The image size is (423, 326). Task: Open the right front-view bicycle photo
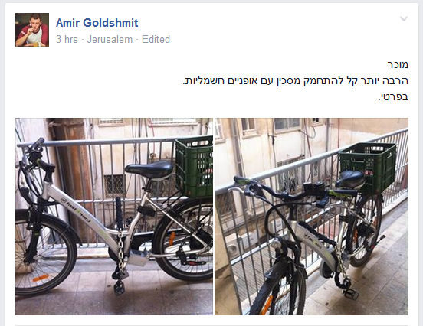311,217
